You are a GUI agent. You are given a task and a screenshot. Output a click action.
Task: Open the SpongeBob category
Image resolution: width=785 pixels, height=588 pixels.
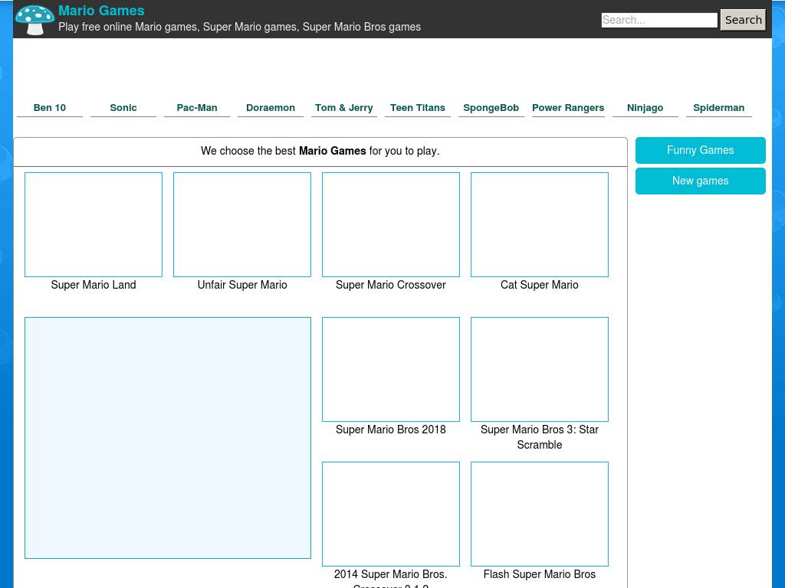tap(491, 108)
